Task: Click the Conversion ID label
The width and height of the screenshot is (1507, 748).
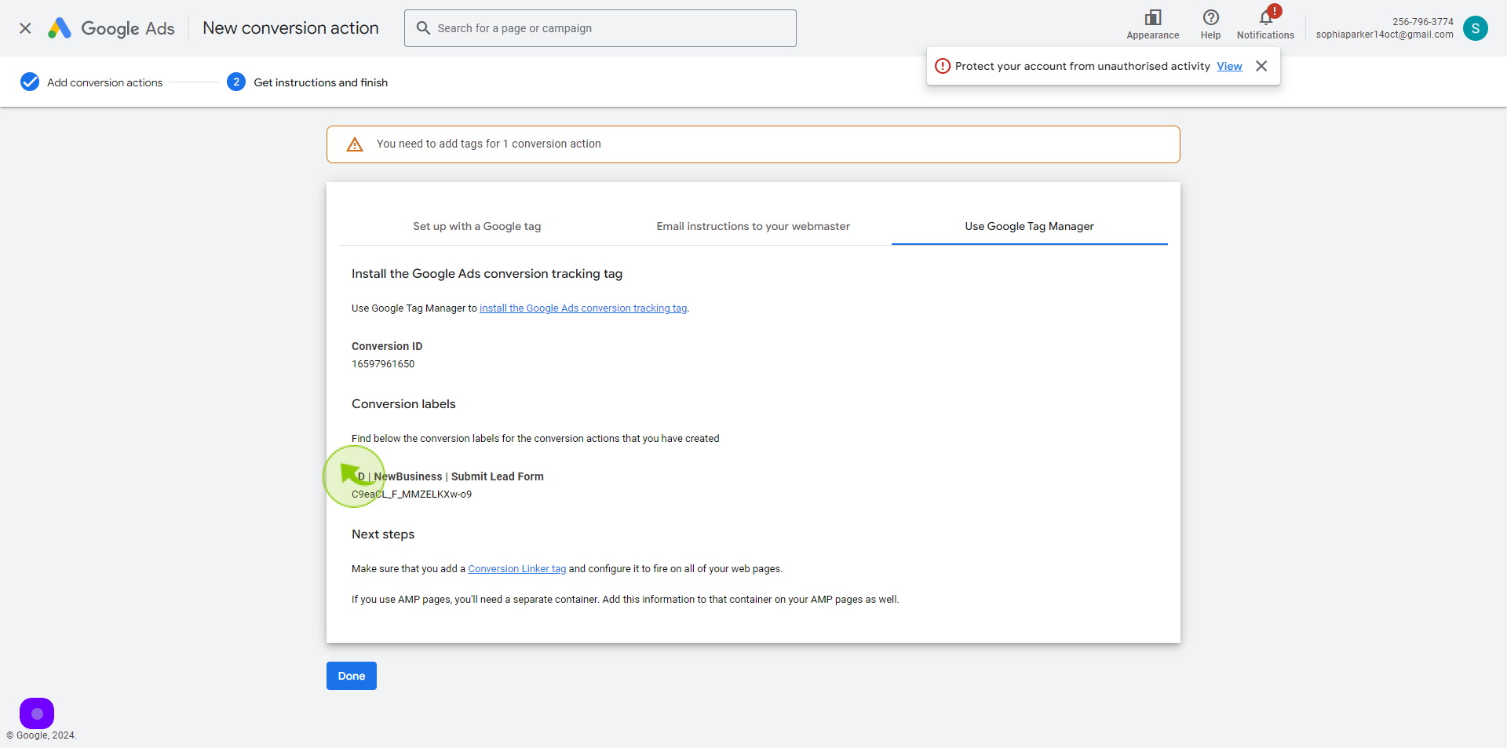Action: tap(387, 346)
